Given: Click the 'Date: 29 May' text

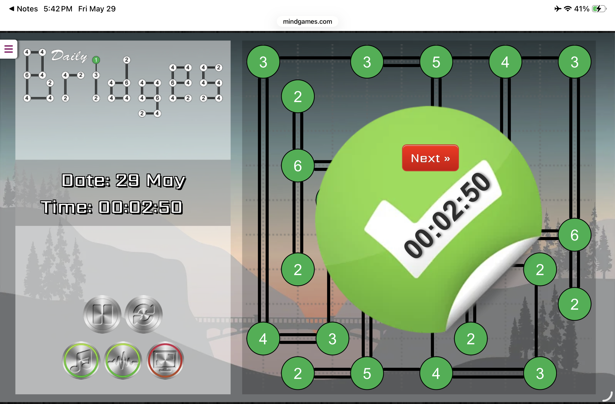Looking at the screenshot, I should [123, 181].
